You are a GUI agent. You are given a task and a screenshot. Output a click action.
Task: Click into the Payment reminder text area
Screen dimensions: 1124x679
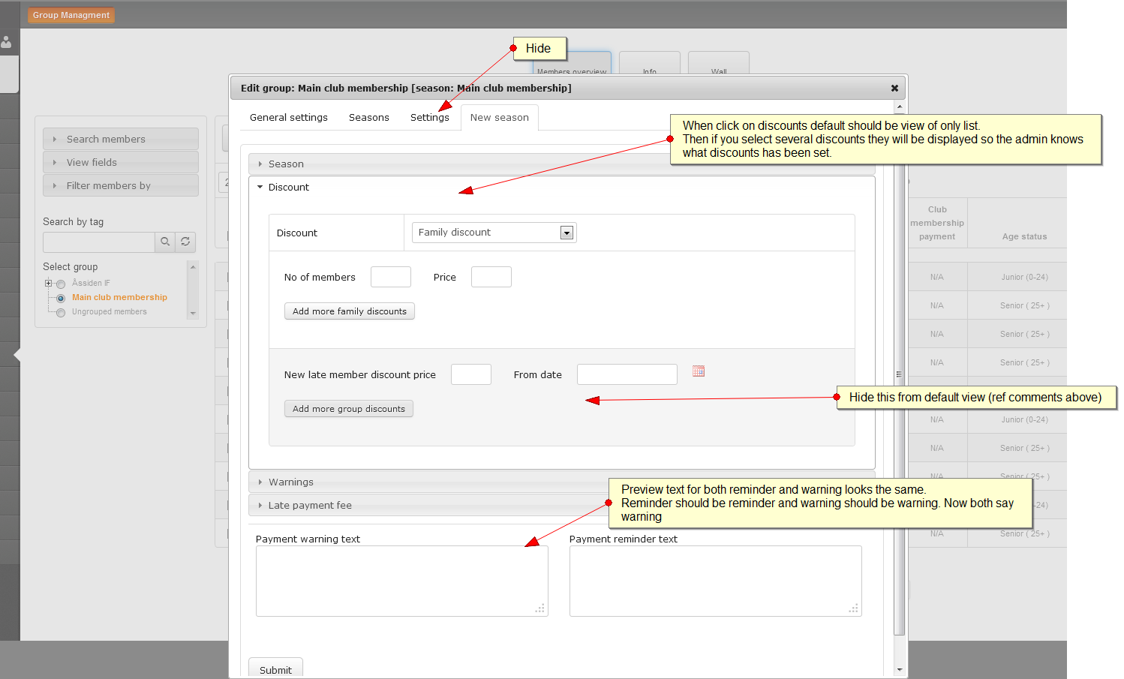(x=716, y=581)
